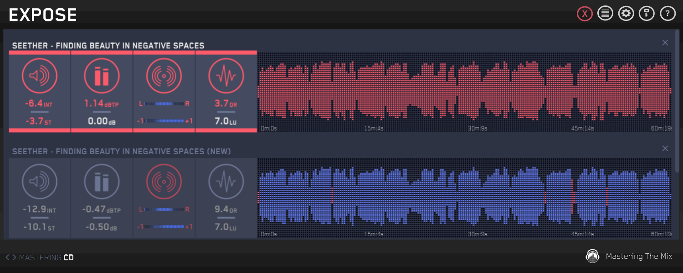Click the -12.9 INT loudness value
683x273 pixels.
point(39,210)
